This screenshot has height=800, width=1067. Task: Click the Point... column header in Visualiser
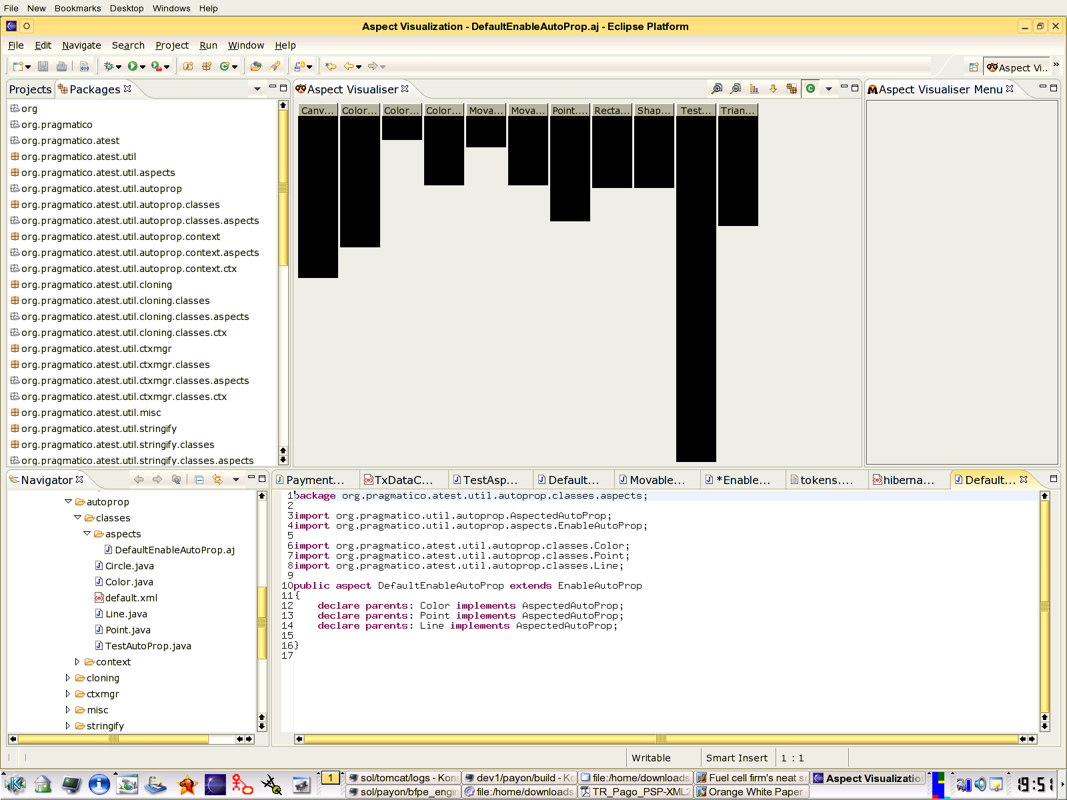570,111
